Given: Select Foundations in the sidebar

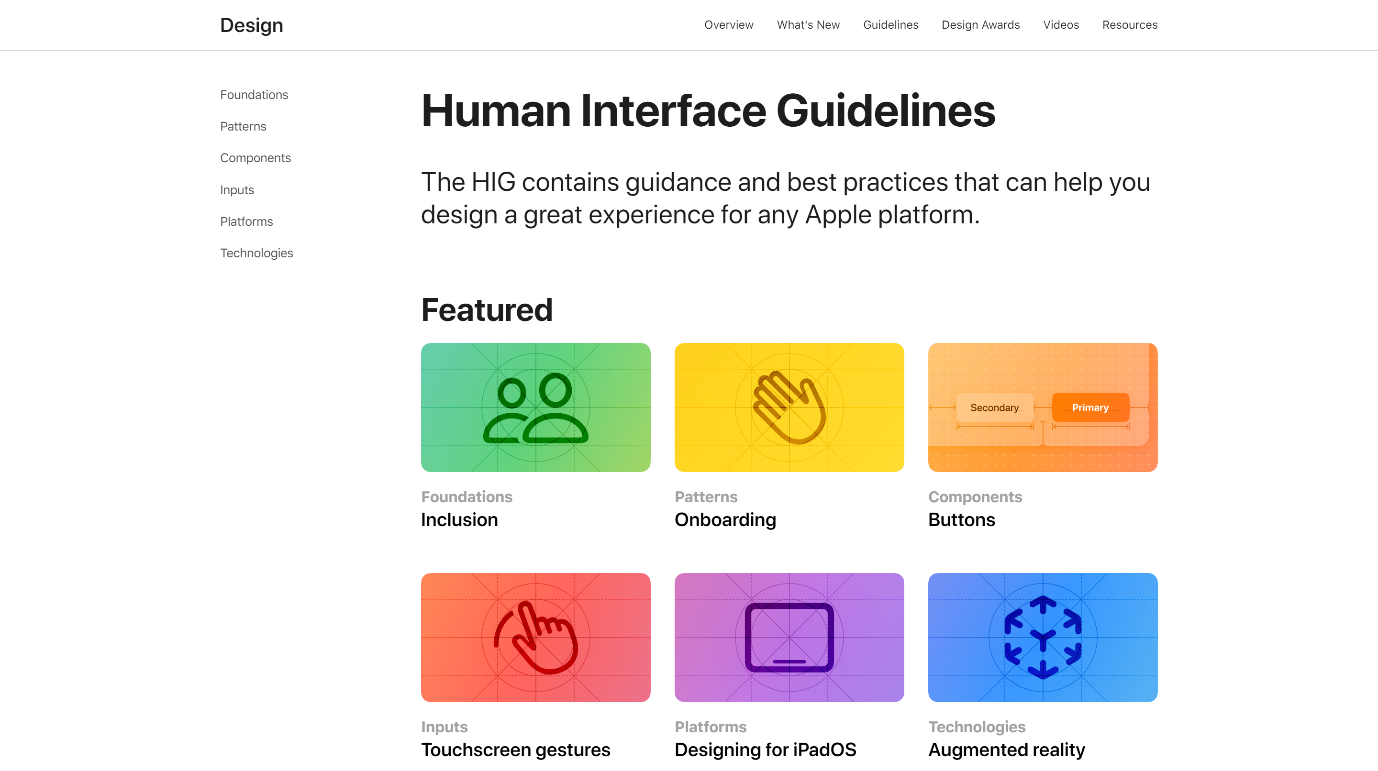Looking at the screenshot, I should tap(254, 95).
